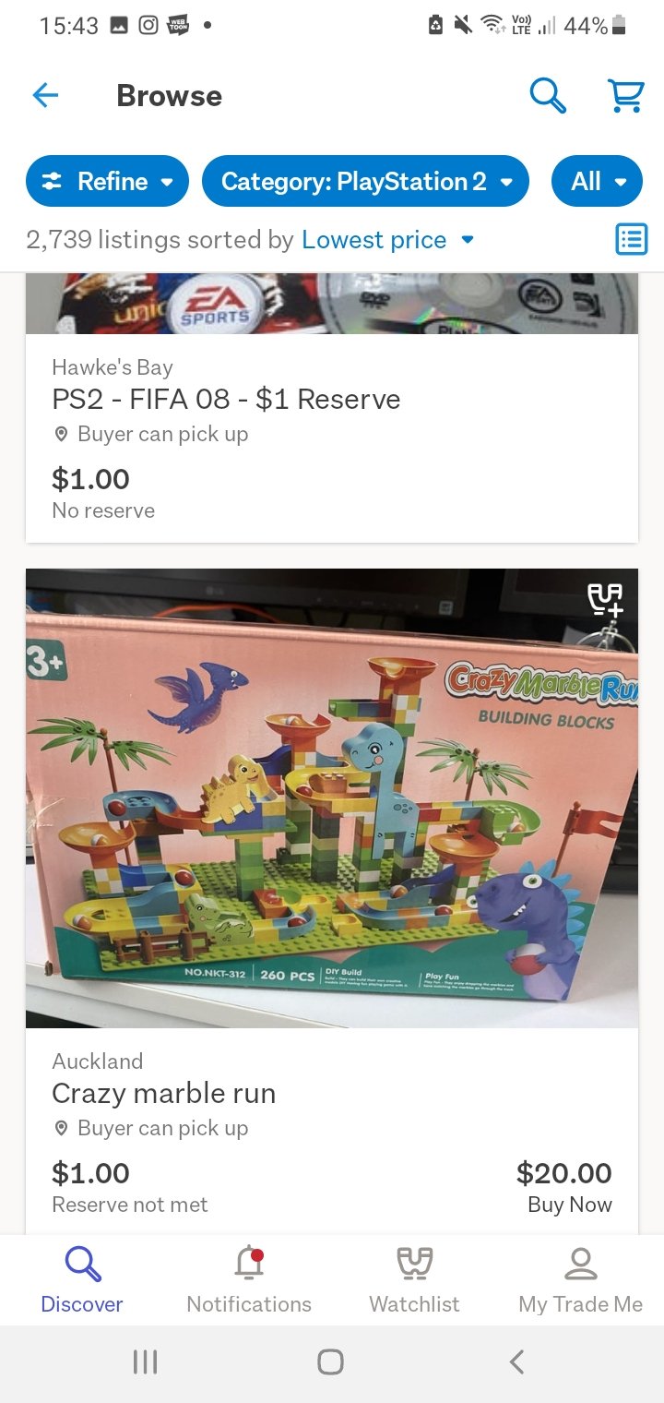This screenshot has height=1403, width=664.
Task: Open the Notifications tab
Action: click(x=249, y=1280)
